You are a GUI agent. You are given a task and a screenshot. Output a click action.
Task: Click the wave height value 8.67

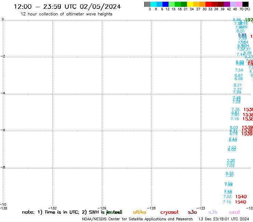point(239,75)
